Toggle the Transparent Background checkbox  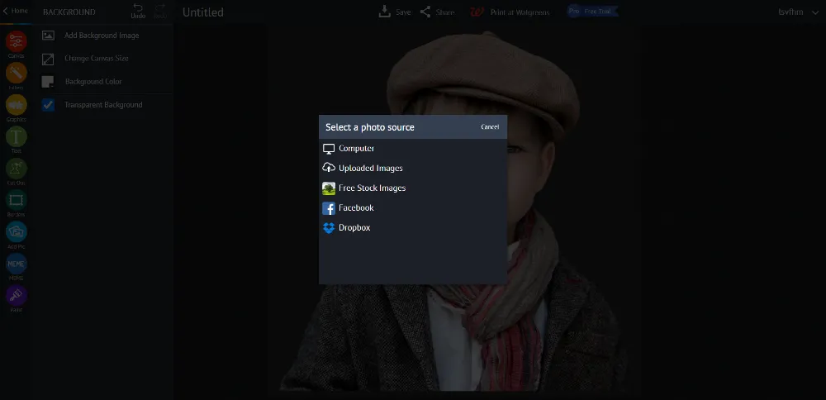click(x=48, y=105)
